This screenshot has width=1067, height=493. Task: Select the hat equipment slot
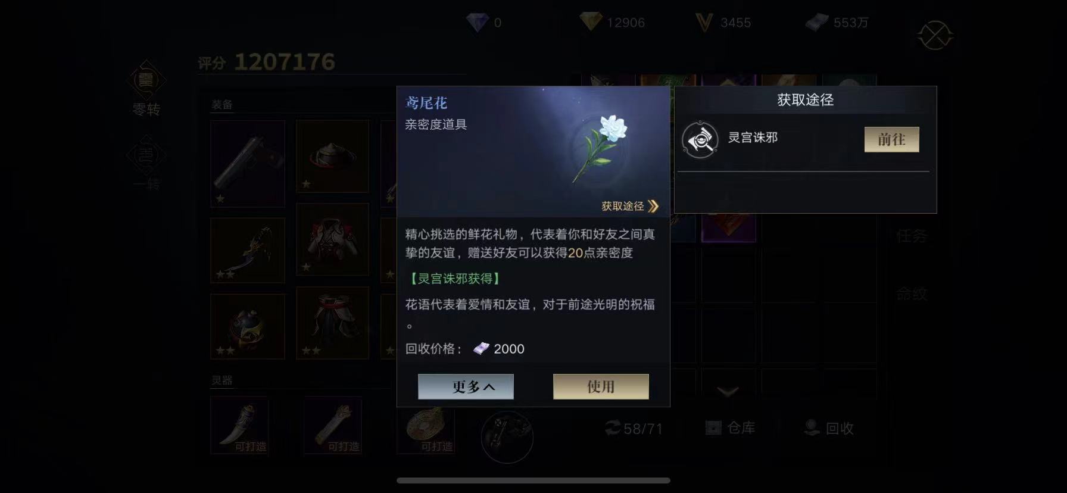tap(332, 156)
